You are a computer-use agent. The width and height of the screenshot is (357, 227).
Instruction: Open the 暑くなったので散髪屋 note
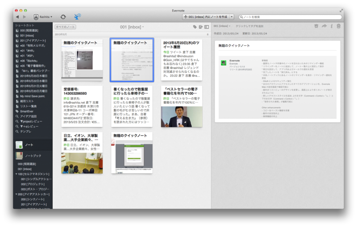(132, 106)
